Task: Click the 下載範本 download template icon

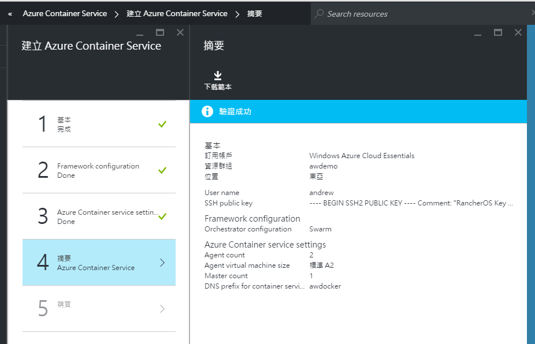Action: pyautogui.click(x=217, y=76)
